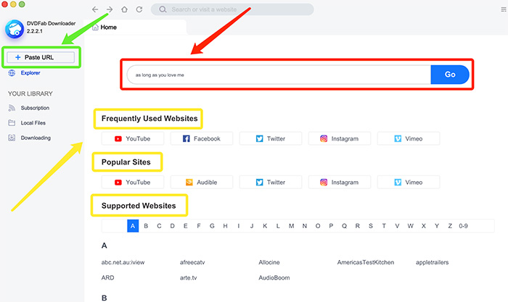Screen dimensions: 508x302
Task: Open the Explorer sidebar item
Action: [30, 73]
